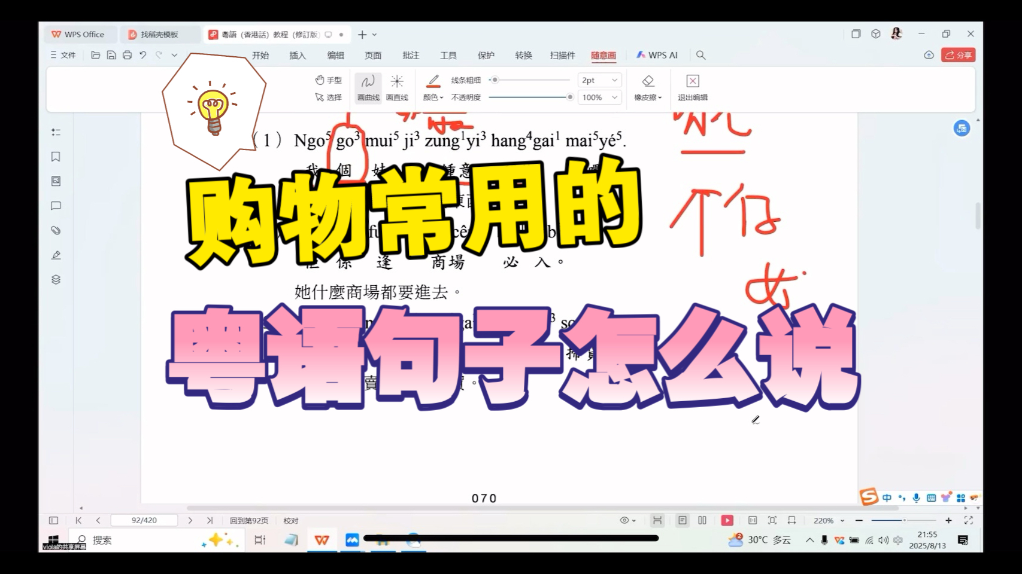
Task: Click the plus icon to open new tab
Action: tap(362, 35)
